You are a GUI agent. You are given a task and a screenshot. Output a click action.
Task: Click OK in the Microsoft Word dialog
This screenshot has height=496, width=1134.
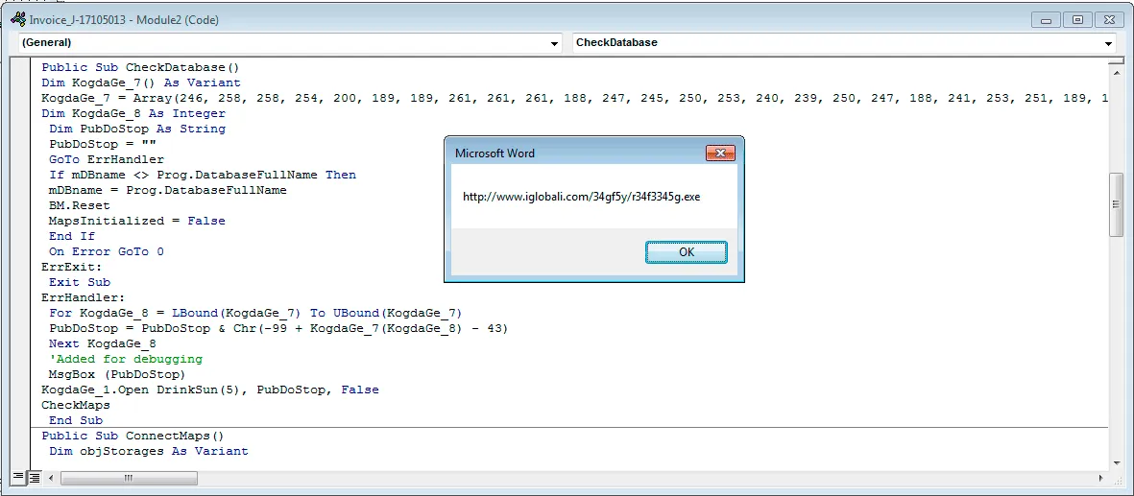coord(687,251)
